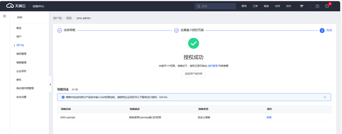The height and width of the screenshot is (134, 342).
Task: Click the search magnifier icon
Action: pos(199,6)
